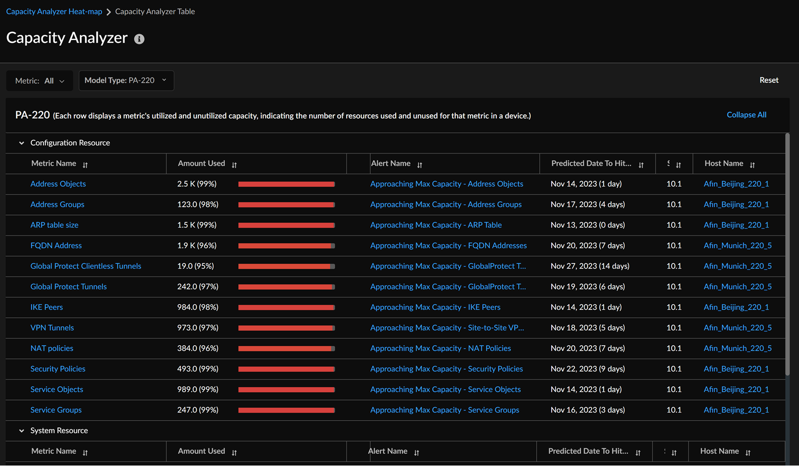Collapse the System Resource section
Screen dimensions: 799x466
[21, 431]
